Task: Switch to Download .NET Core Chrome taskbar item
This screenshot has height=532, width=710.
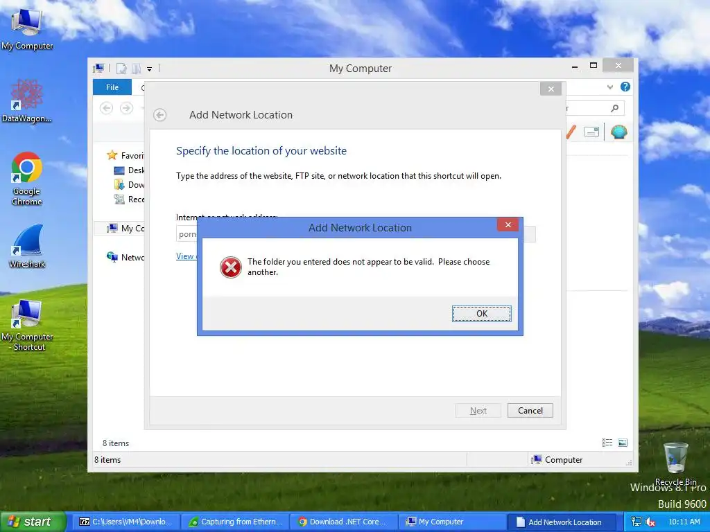Action: tap(343, 522)
